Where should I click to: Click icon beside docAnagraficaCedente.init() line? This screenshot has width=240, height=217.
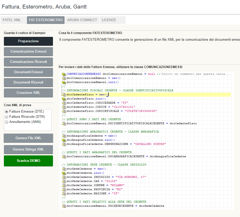point(64,140)
